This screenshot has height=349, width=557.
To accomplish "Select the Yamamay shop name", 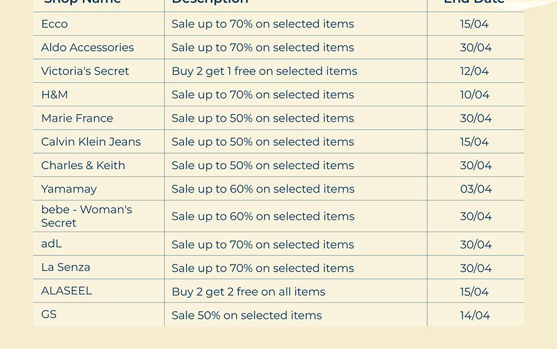I will 69,189.
